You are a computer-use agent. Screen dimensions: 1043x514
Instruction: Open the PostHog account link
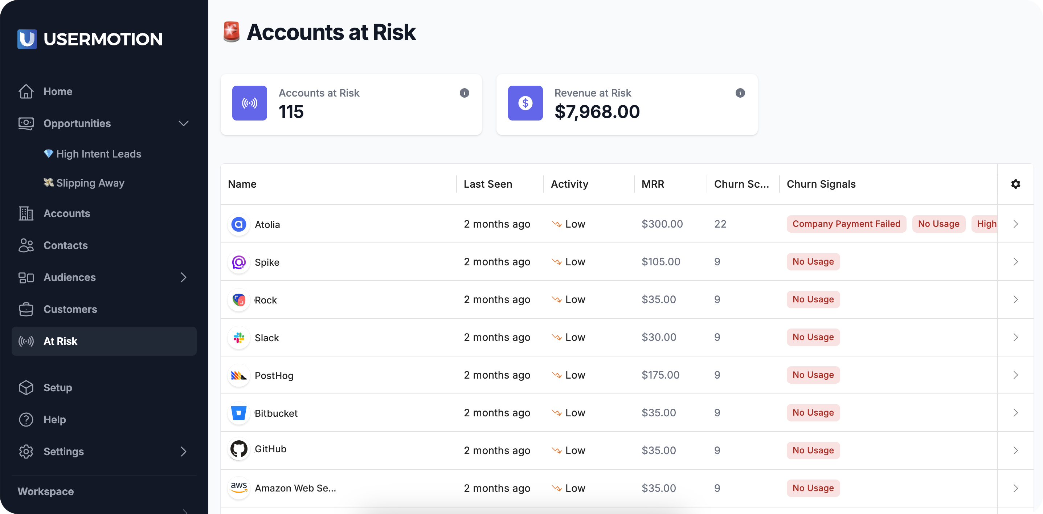274,375
